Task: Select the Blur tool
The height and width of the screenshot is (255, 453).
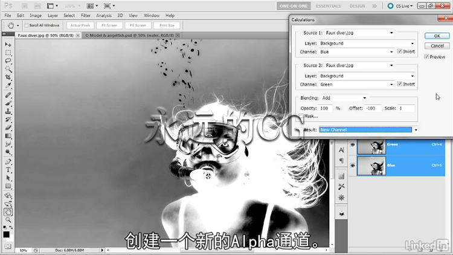Action: pyautogui.click(x=8, y=144)
